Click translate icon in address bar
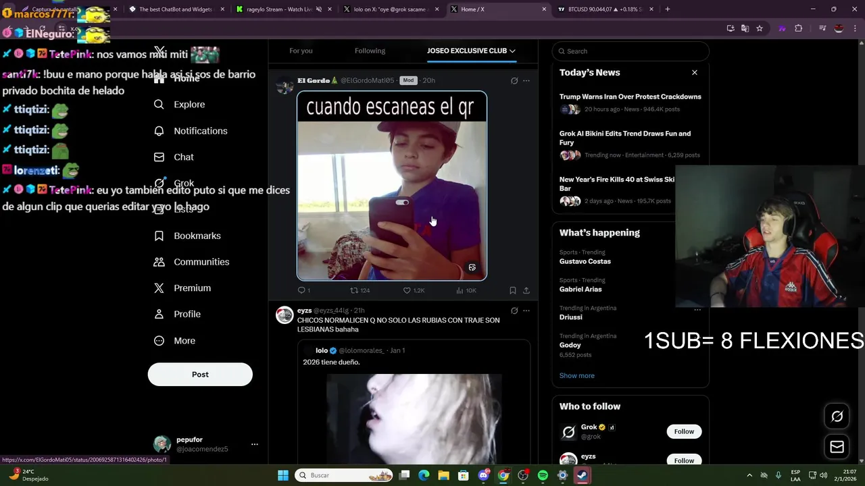This screenshot has width=865, height=486. point(745,28)
